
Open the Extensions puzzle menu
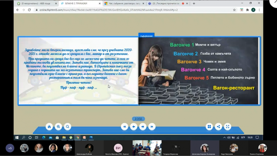tap(247, 10)
